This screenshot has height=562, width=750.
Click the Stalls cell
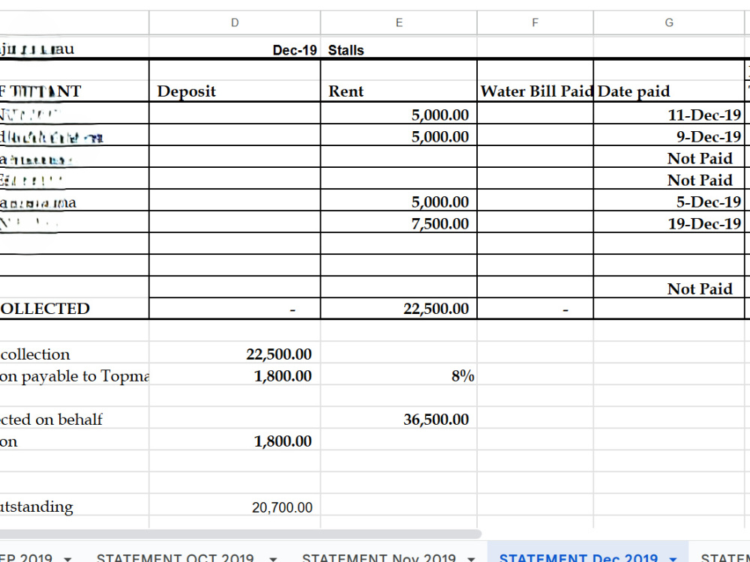(399, 47)
